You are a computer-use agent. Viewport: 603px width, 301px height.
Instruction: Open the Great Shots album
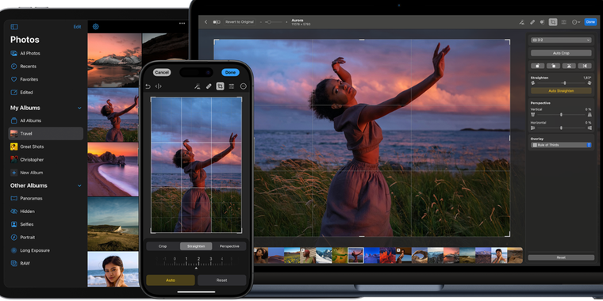click(x=45, y=147)
